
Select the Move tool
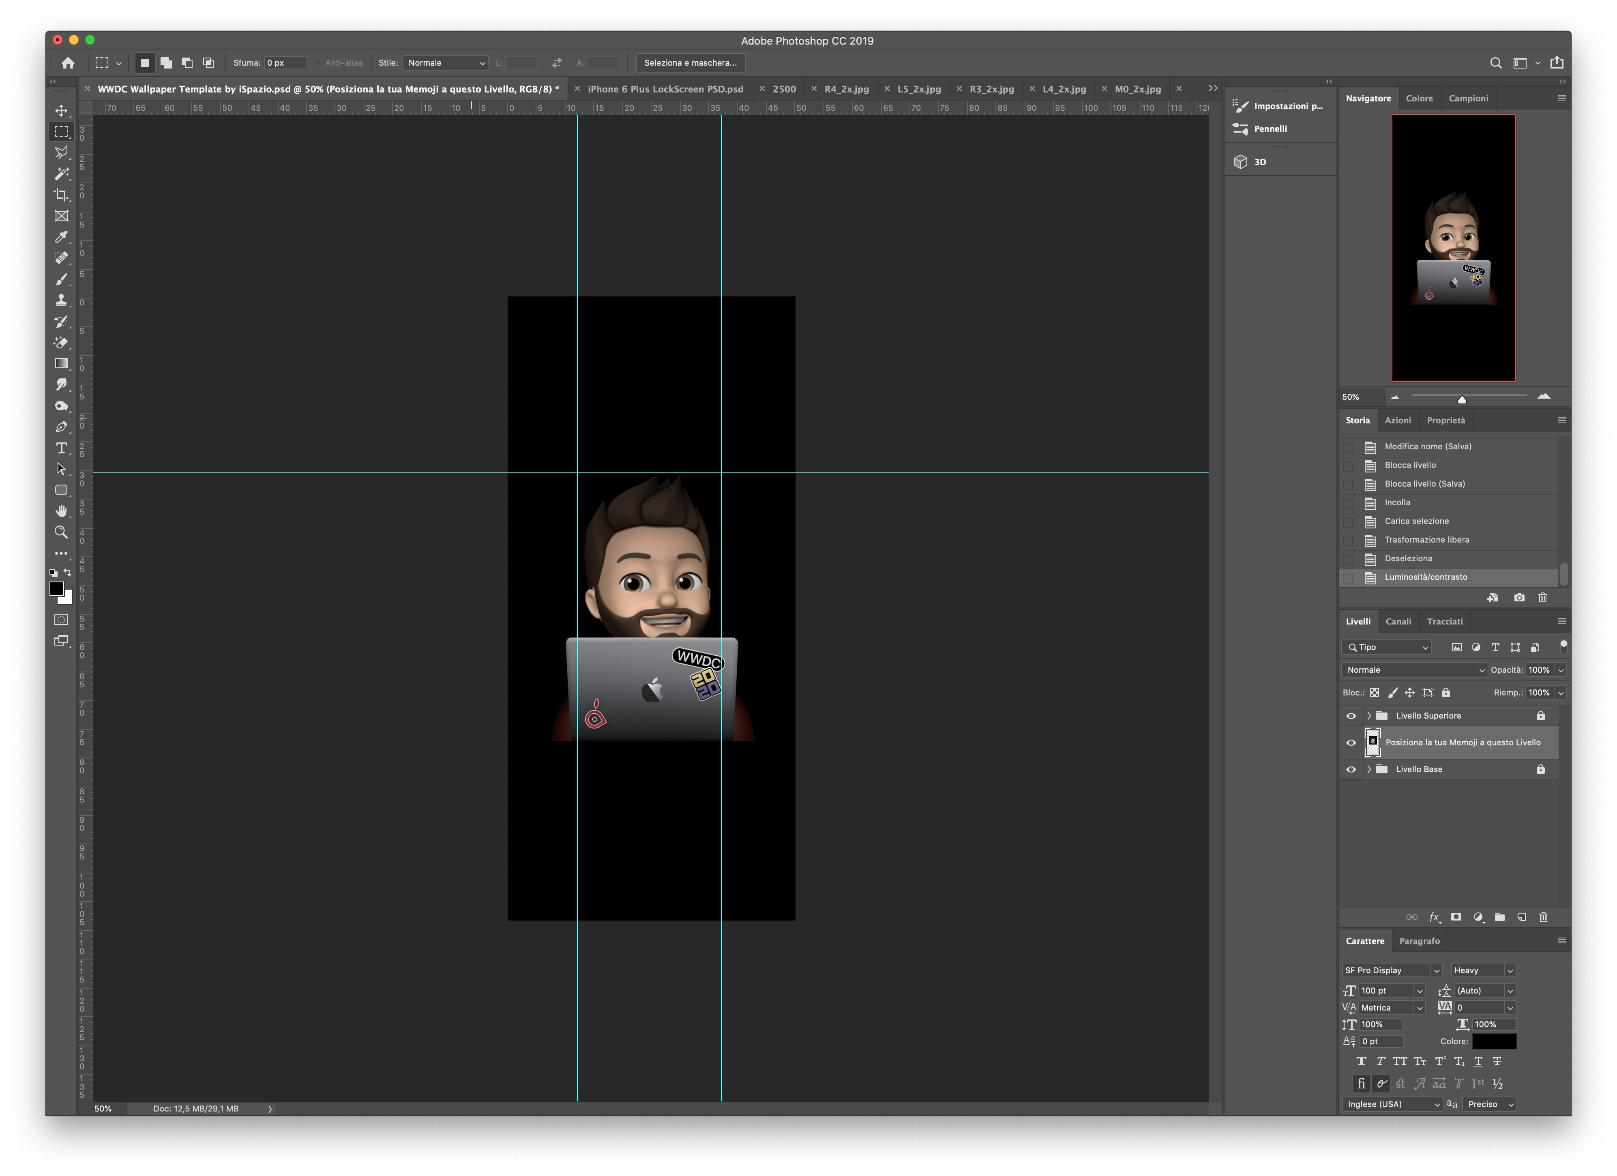click(62, 111)
